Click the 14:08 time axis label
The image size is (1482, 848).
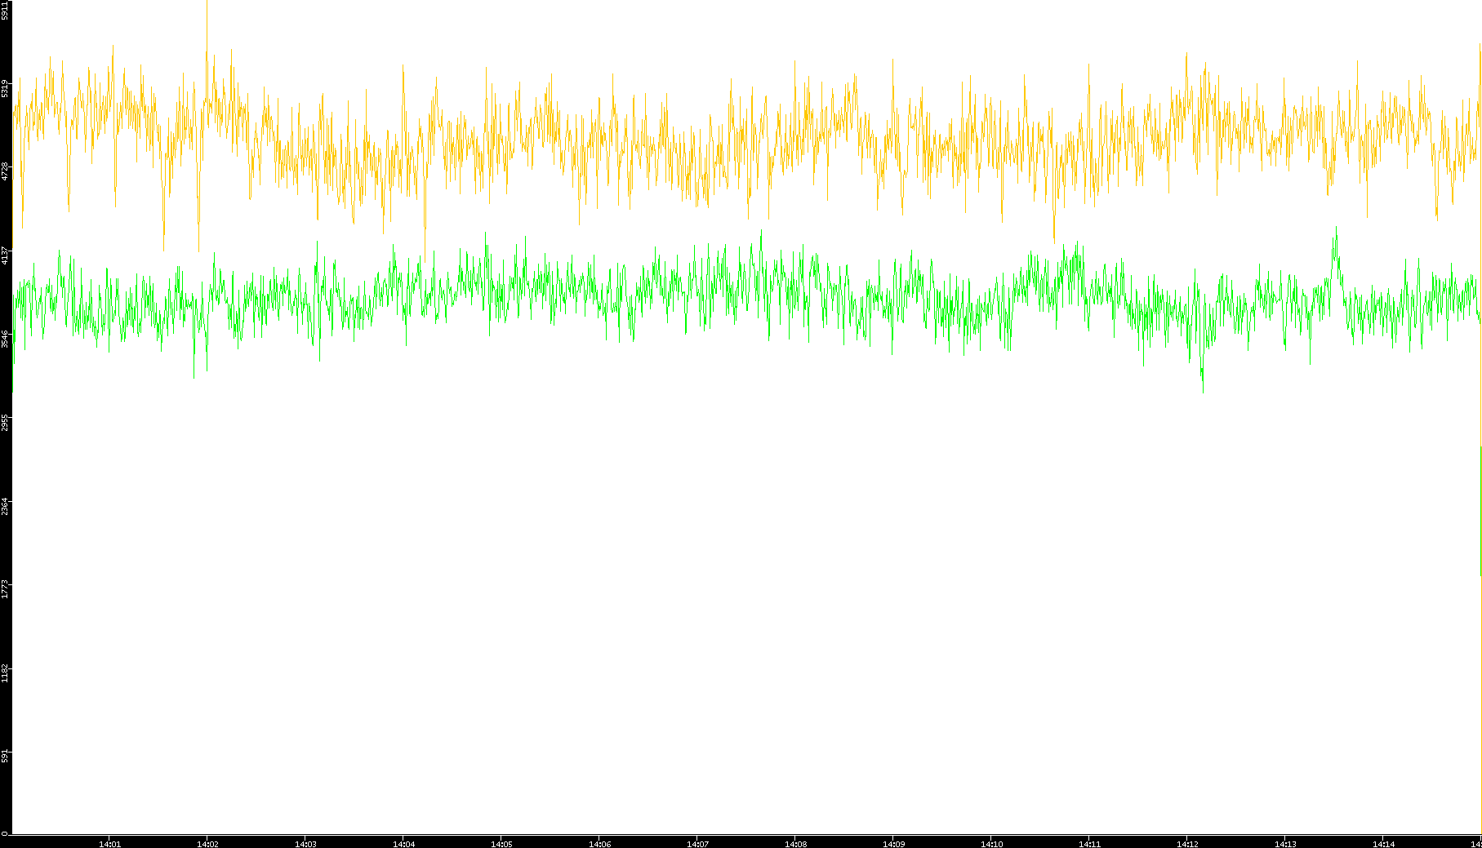(x=795, y=844)
